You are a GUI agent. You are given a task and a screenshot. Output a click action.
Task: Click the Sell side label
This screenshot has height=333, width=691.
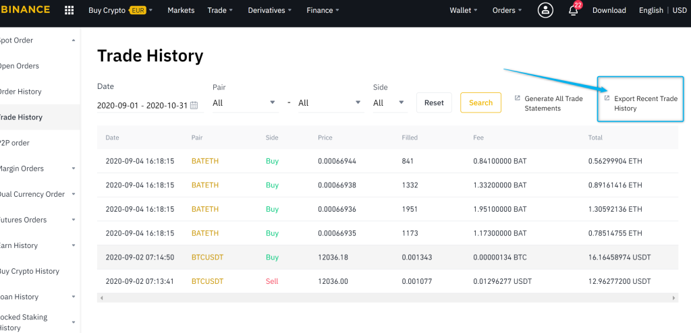(x=272, y=281)
